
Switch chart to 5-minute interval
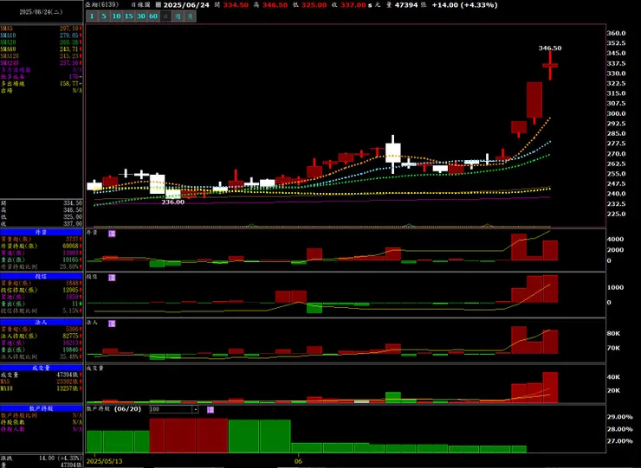[x=104, y=16]
